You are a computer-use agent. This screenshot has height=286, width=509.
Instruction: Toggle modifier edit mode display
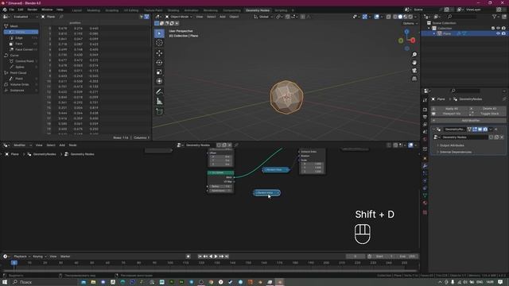(475, 129)
